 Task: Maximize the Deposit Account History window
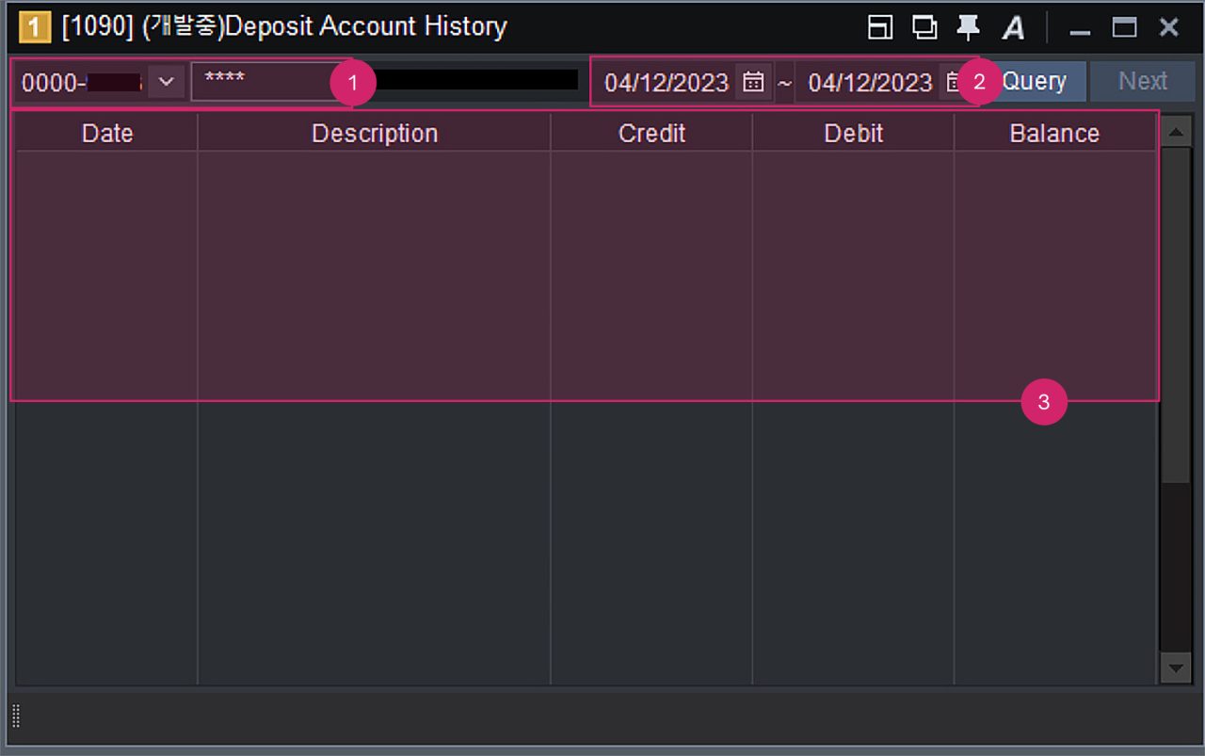click(x=1124, y=28)
